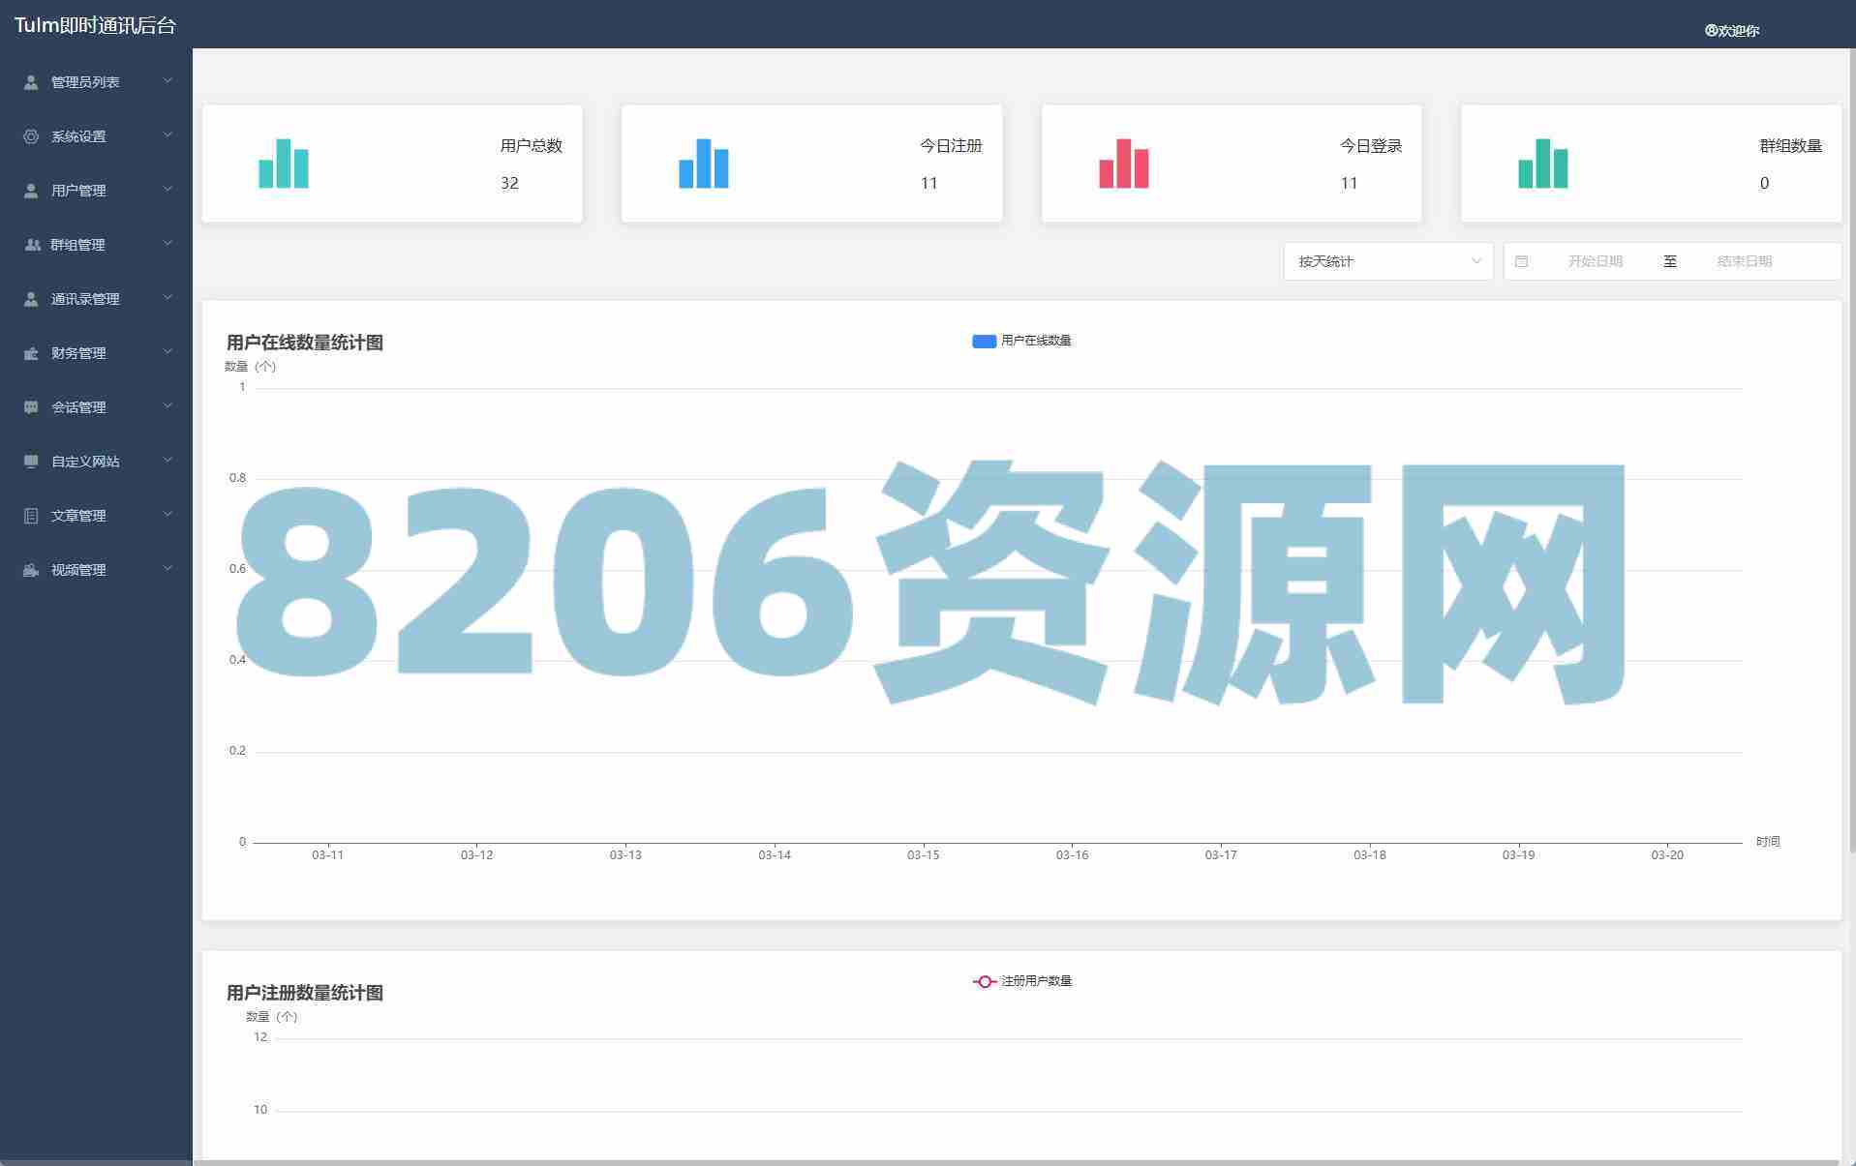
Task: Click the 群组数量 green chart icon
Action: [1543, 164]
